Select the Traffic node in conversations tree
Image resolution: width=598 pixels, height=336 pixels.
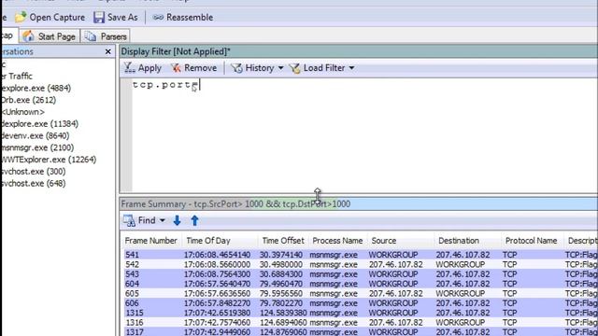tap(17, 77)
